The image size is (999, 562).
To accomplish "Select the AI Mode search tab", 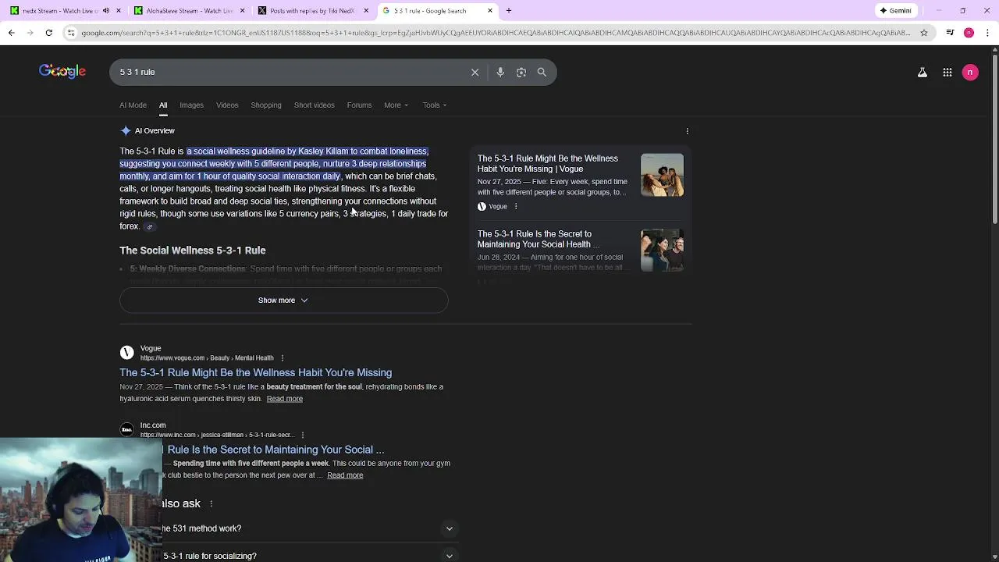I will (133, 105).
